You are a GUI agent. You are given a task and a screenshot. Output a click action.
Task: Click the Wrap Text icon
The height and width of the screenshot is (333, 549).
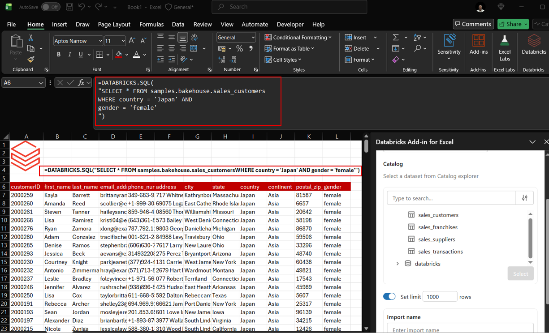[x=194, y=38]
